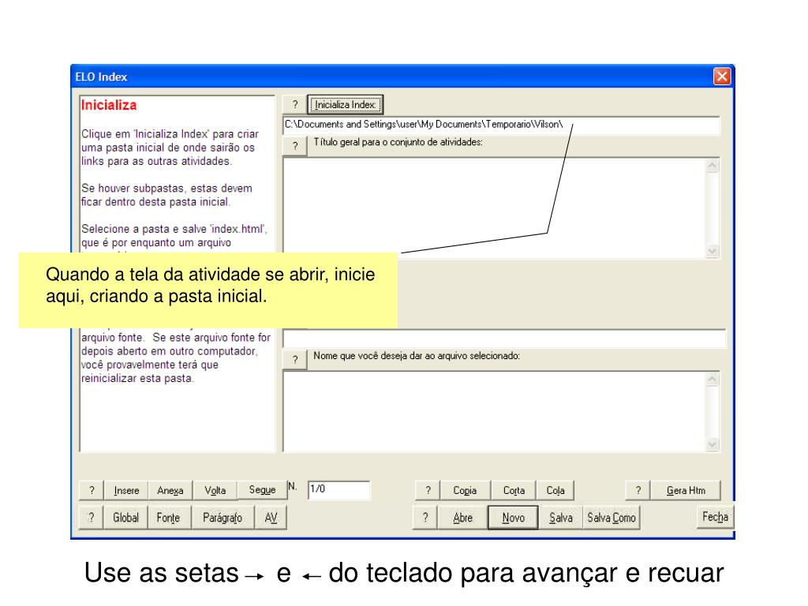The height and width of the screenshot is (606, 808).
Task: Click the Gera Htm button
Action: click(x=686, y=491)
